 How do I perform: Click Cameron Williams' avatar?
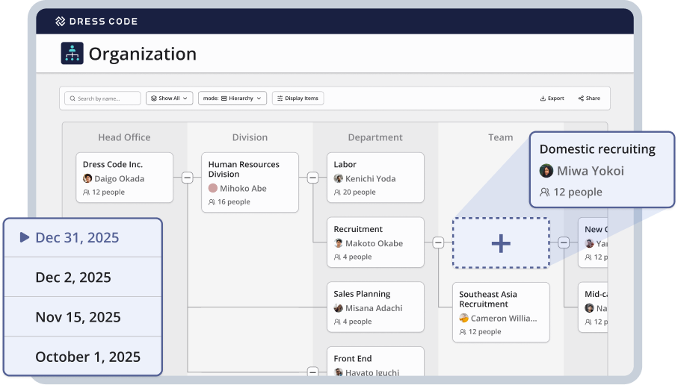463,318
